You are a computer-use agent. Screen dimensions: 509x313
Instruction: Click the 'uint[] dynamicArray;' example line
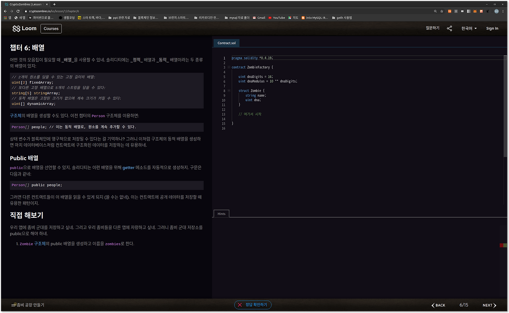coord(34,104)
